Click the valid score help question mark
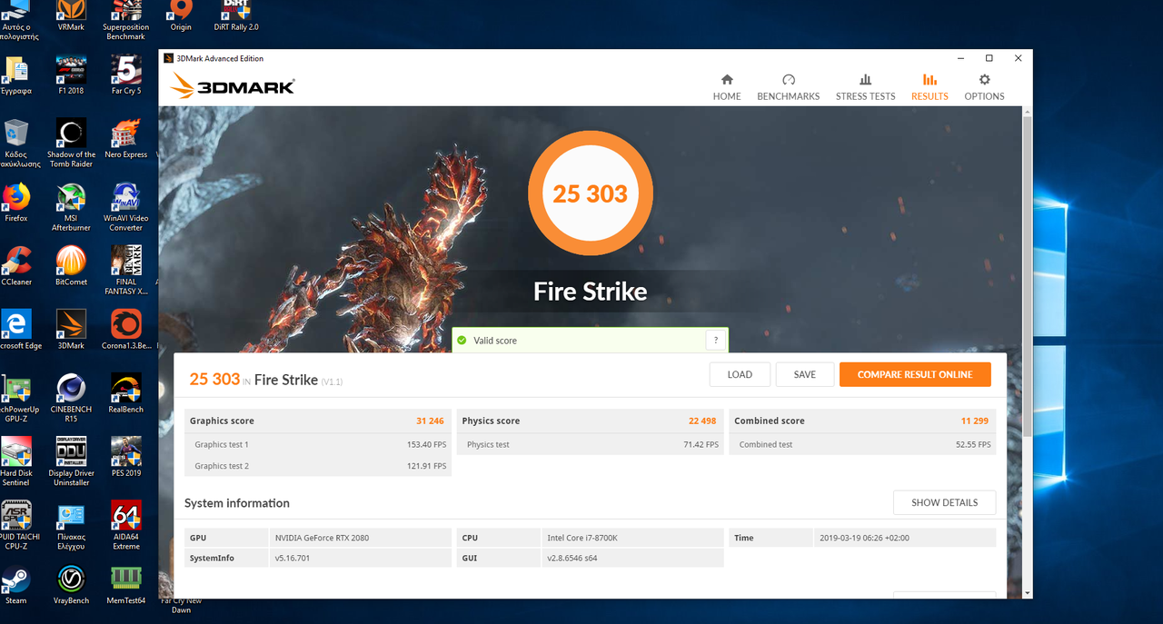Viewport: 1163px width, 624px height. (x=716, y=341)
